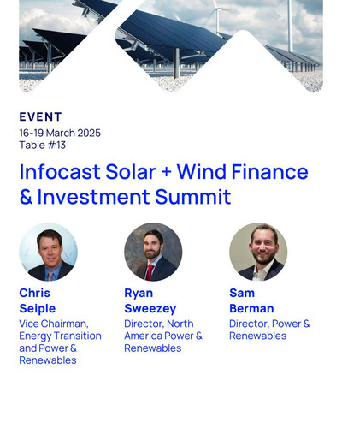The height and width of the screenshot is (428, 342).
Task: Click the 16-19 March 2025 date
Action: pyautogui.click(x=60, y=133)
